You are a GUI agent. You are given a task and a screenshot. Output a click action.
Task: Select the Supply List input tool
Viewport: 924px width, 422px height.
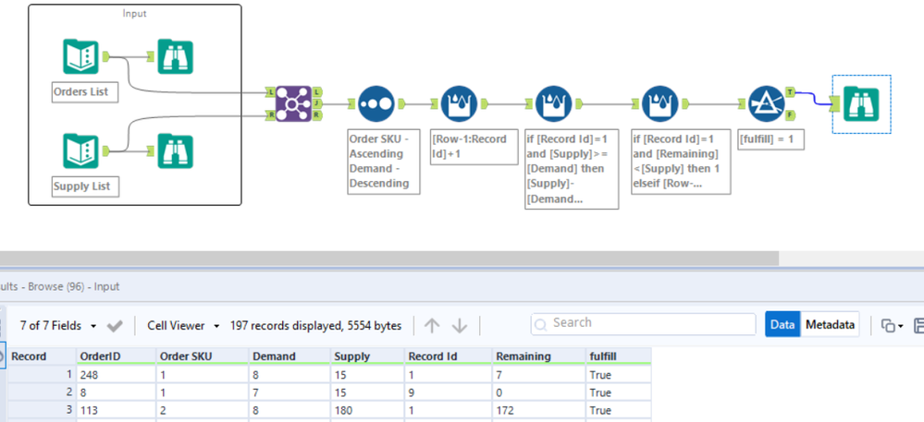coord(80,151)
